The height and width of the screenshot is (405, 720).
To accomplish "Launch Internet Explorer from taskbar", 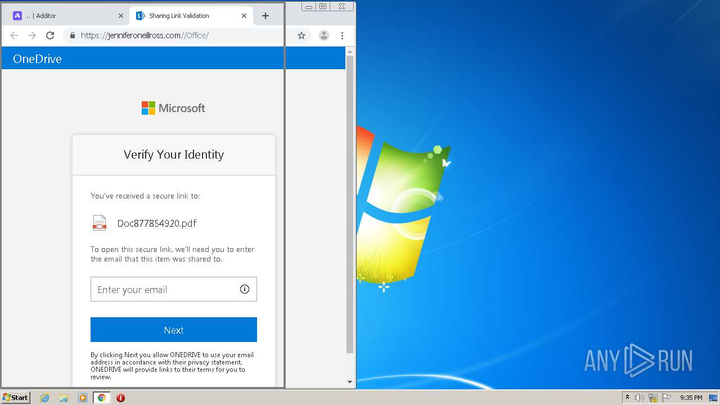I will click(x=45, y=398).
